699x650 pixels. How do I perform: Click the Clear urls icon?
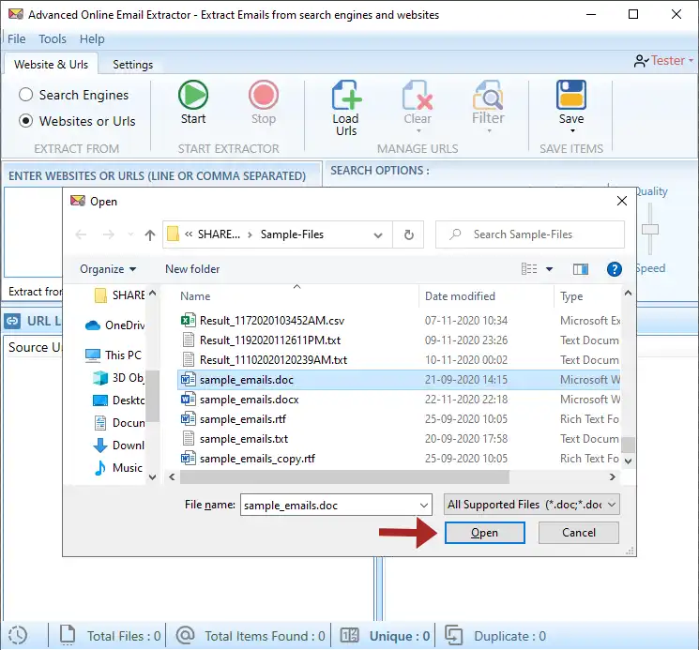[x=418, y=95]
